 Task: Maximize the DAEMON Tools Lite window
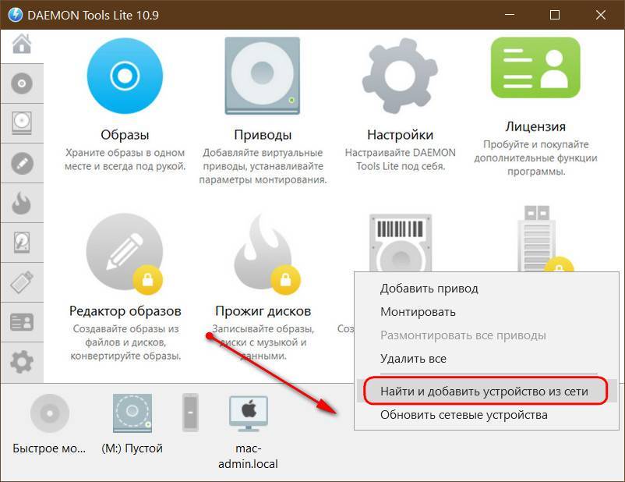pyautogui.click(x=554, y=15)
